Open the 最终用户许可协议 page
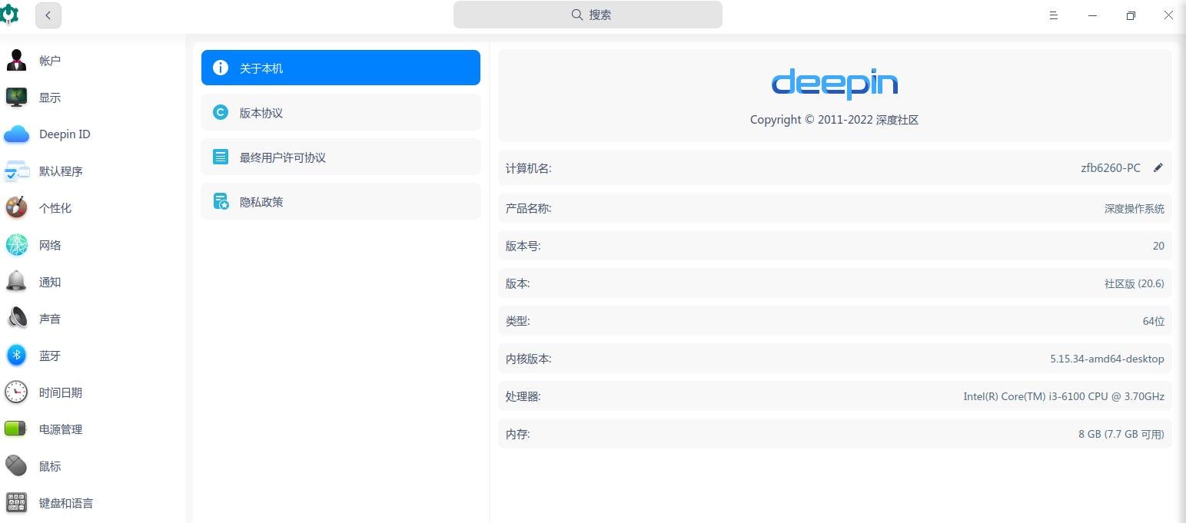This screenshot has width=1186, height=523. tap(341, 157)
